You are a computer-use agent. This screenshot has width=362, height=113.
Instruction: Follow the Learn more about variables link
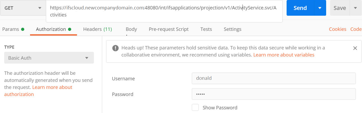click(x=284, y=55)
